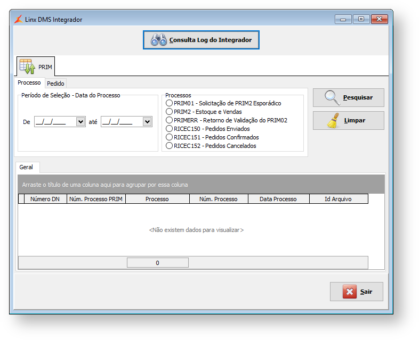Switch to the Processo tab

(29, 82)
